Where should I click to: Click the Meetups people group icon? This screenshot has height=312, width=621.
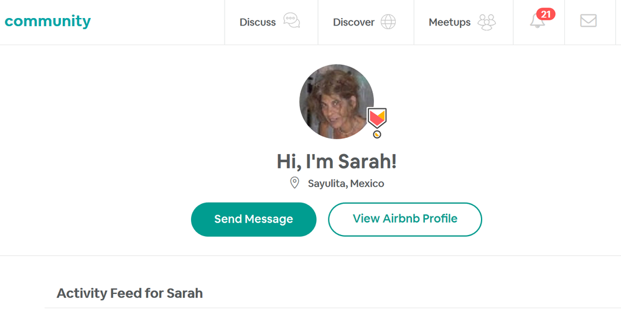tap(487, 22)
